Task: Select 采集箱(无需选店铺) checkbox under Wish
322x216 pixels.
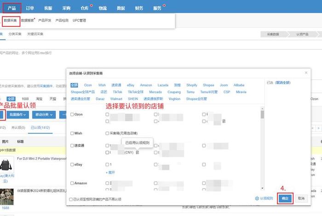Action: [107, 133]
